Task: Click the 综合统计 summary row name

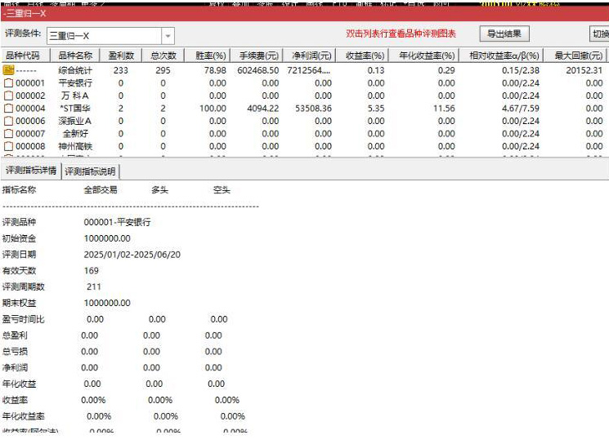Action: [x=75, y=70]
